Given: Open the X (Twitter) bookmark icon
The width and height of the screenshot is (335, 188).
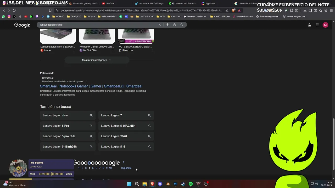Looking at the screenshot, I should 14,16.
